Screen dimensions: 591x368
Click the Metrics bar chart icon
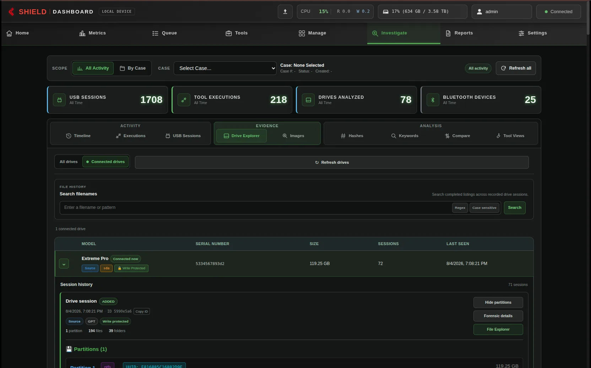coord(82,33)
